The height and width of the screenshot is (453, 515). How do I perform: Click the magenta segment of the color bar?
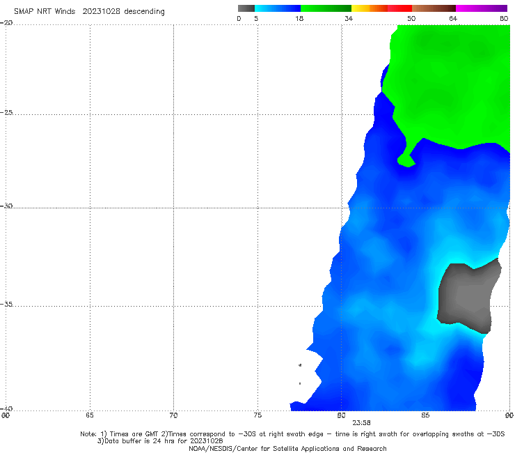point(482,8)
